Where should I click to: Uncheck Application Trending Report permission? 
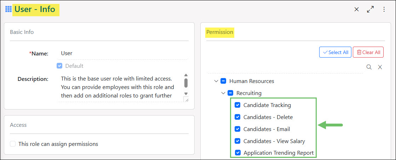tap(238, 153)
